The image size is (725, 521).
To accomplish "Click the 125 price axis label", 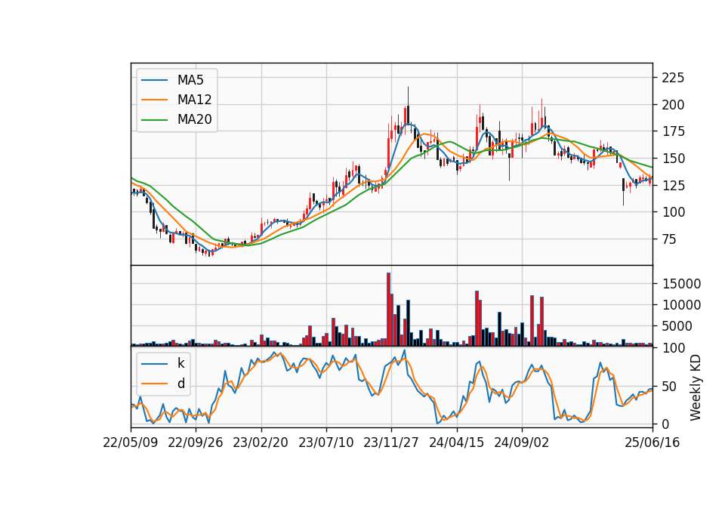I will [673, 186].
